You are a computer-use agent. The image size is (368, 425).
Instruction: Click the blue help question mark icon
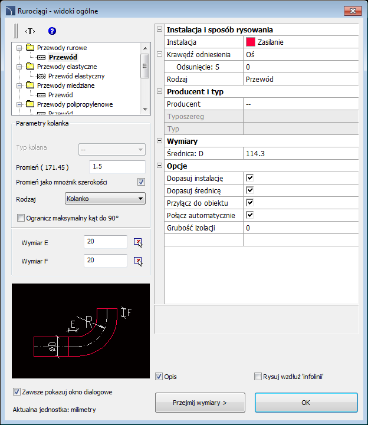(52, 31)
